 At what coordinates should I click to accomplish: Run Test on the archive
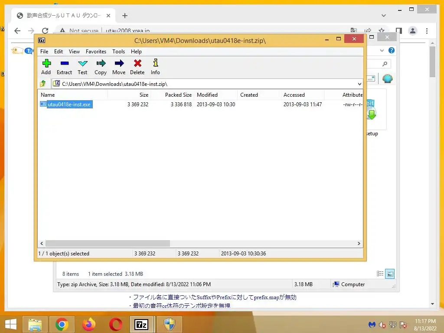pos(82,67)
